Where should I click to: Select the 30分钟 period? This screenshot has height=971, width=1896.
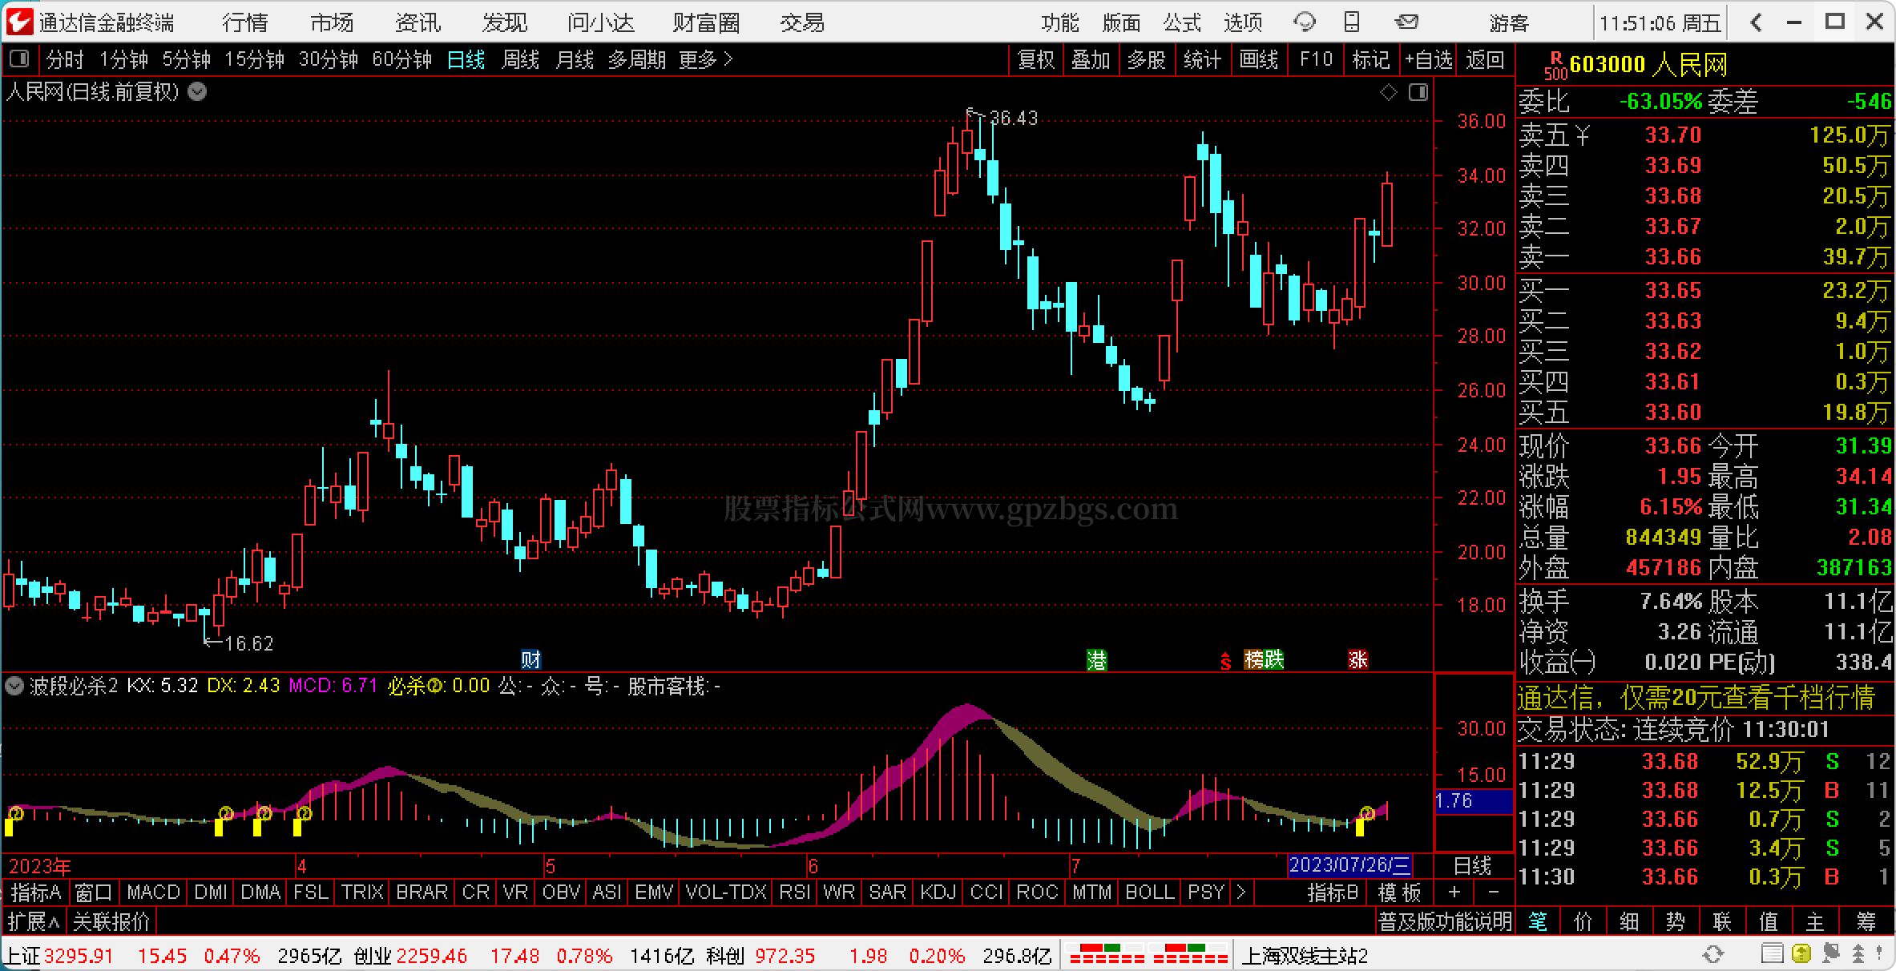pyautogui.click(x=328, y=59)
